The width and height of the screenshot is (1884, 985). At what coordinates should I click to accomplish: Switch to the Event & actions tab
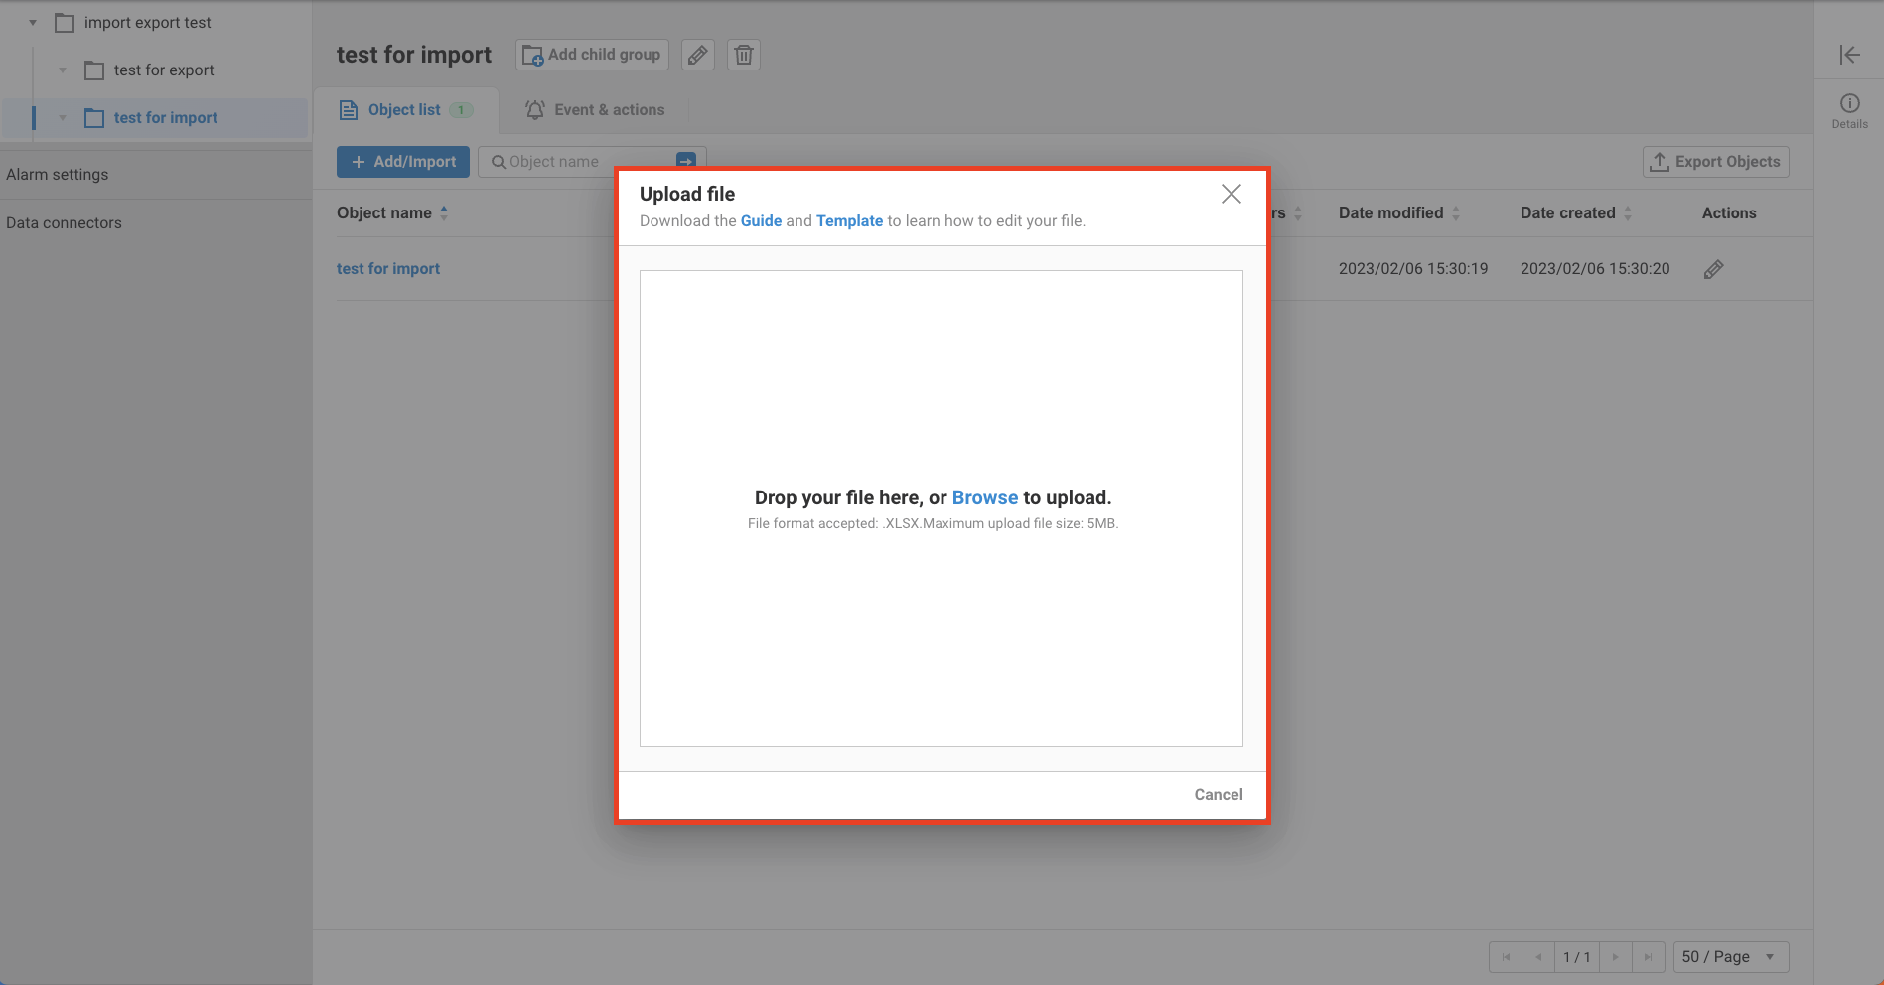595,110
